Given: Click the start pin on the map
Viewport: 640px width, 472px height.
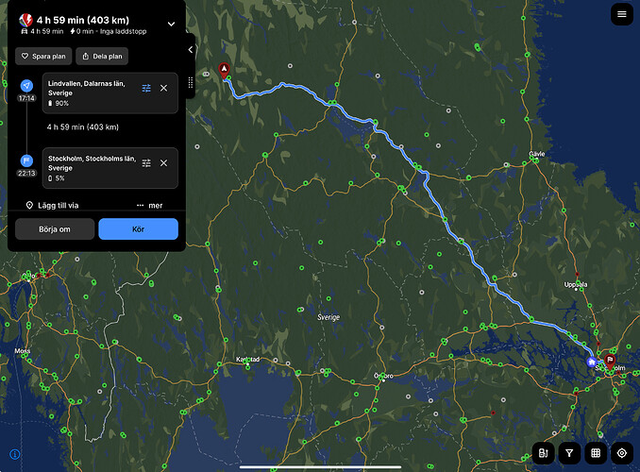Looking at the screenshot, I should pyautogui.click(x=224, y=70).
